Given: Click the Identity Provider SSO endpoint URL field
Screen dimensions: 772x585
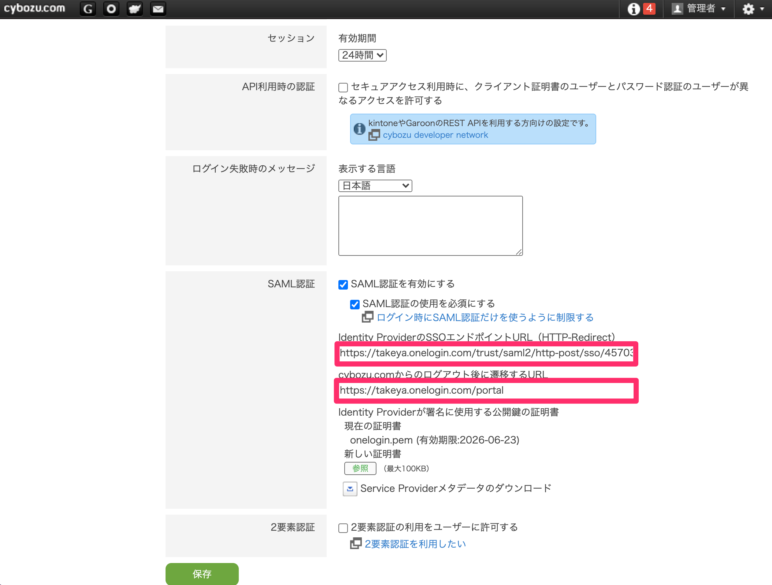Looking at the screenshot, I should [x=486, y=353].
